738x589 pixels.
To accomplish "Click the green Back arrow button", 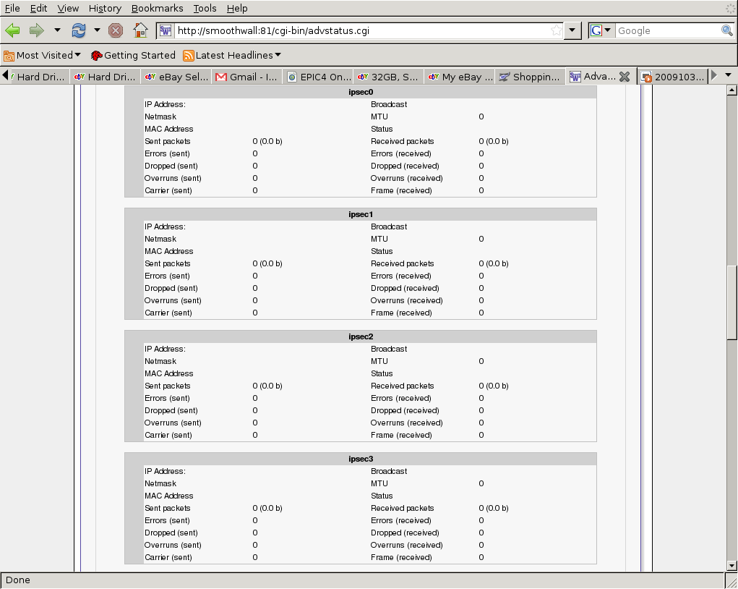I will (13, 30).
